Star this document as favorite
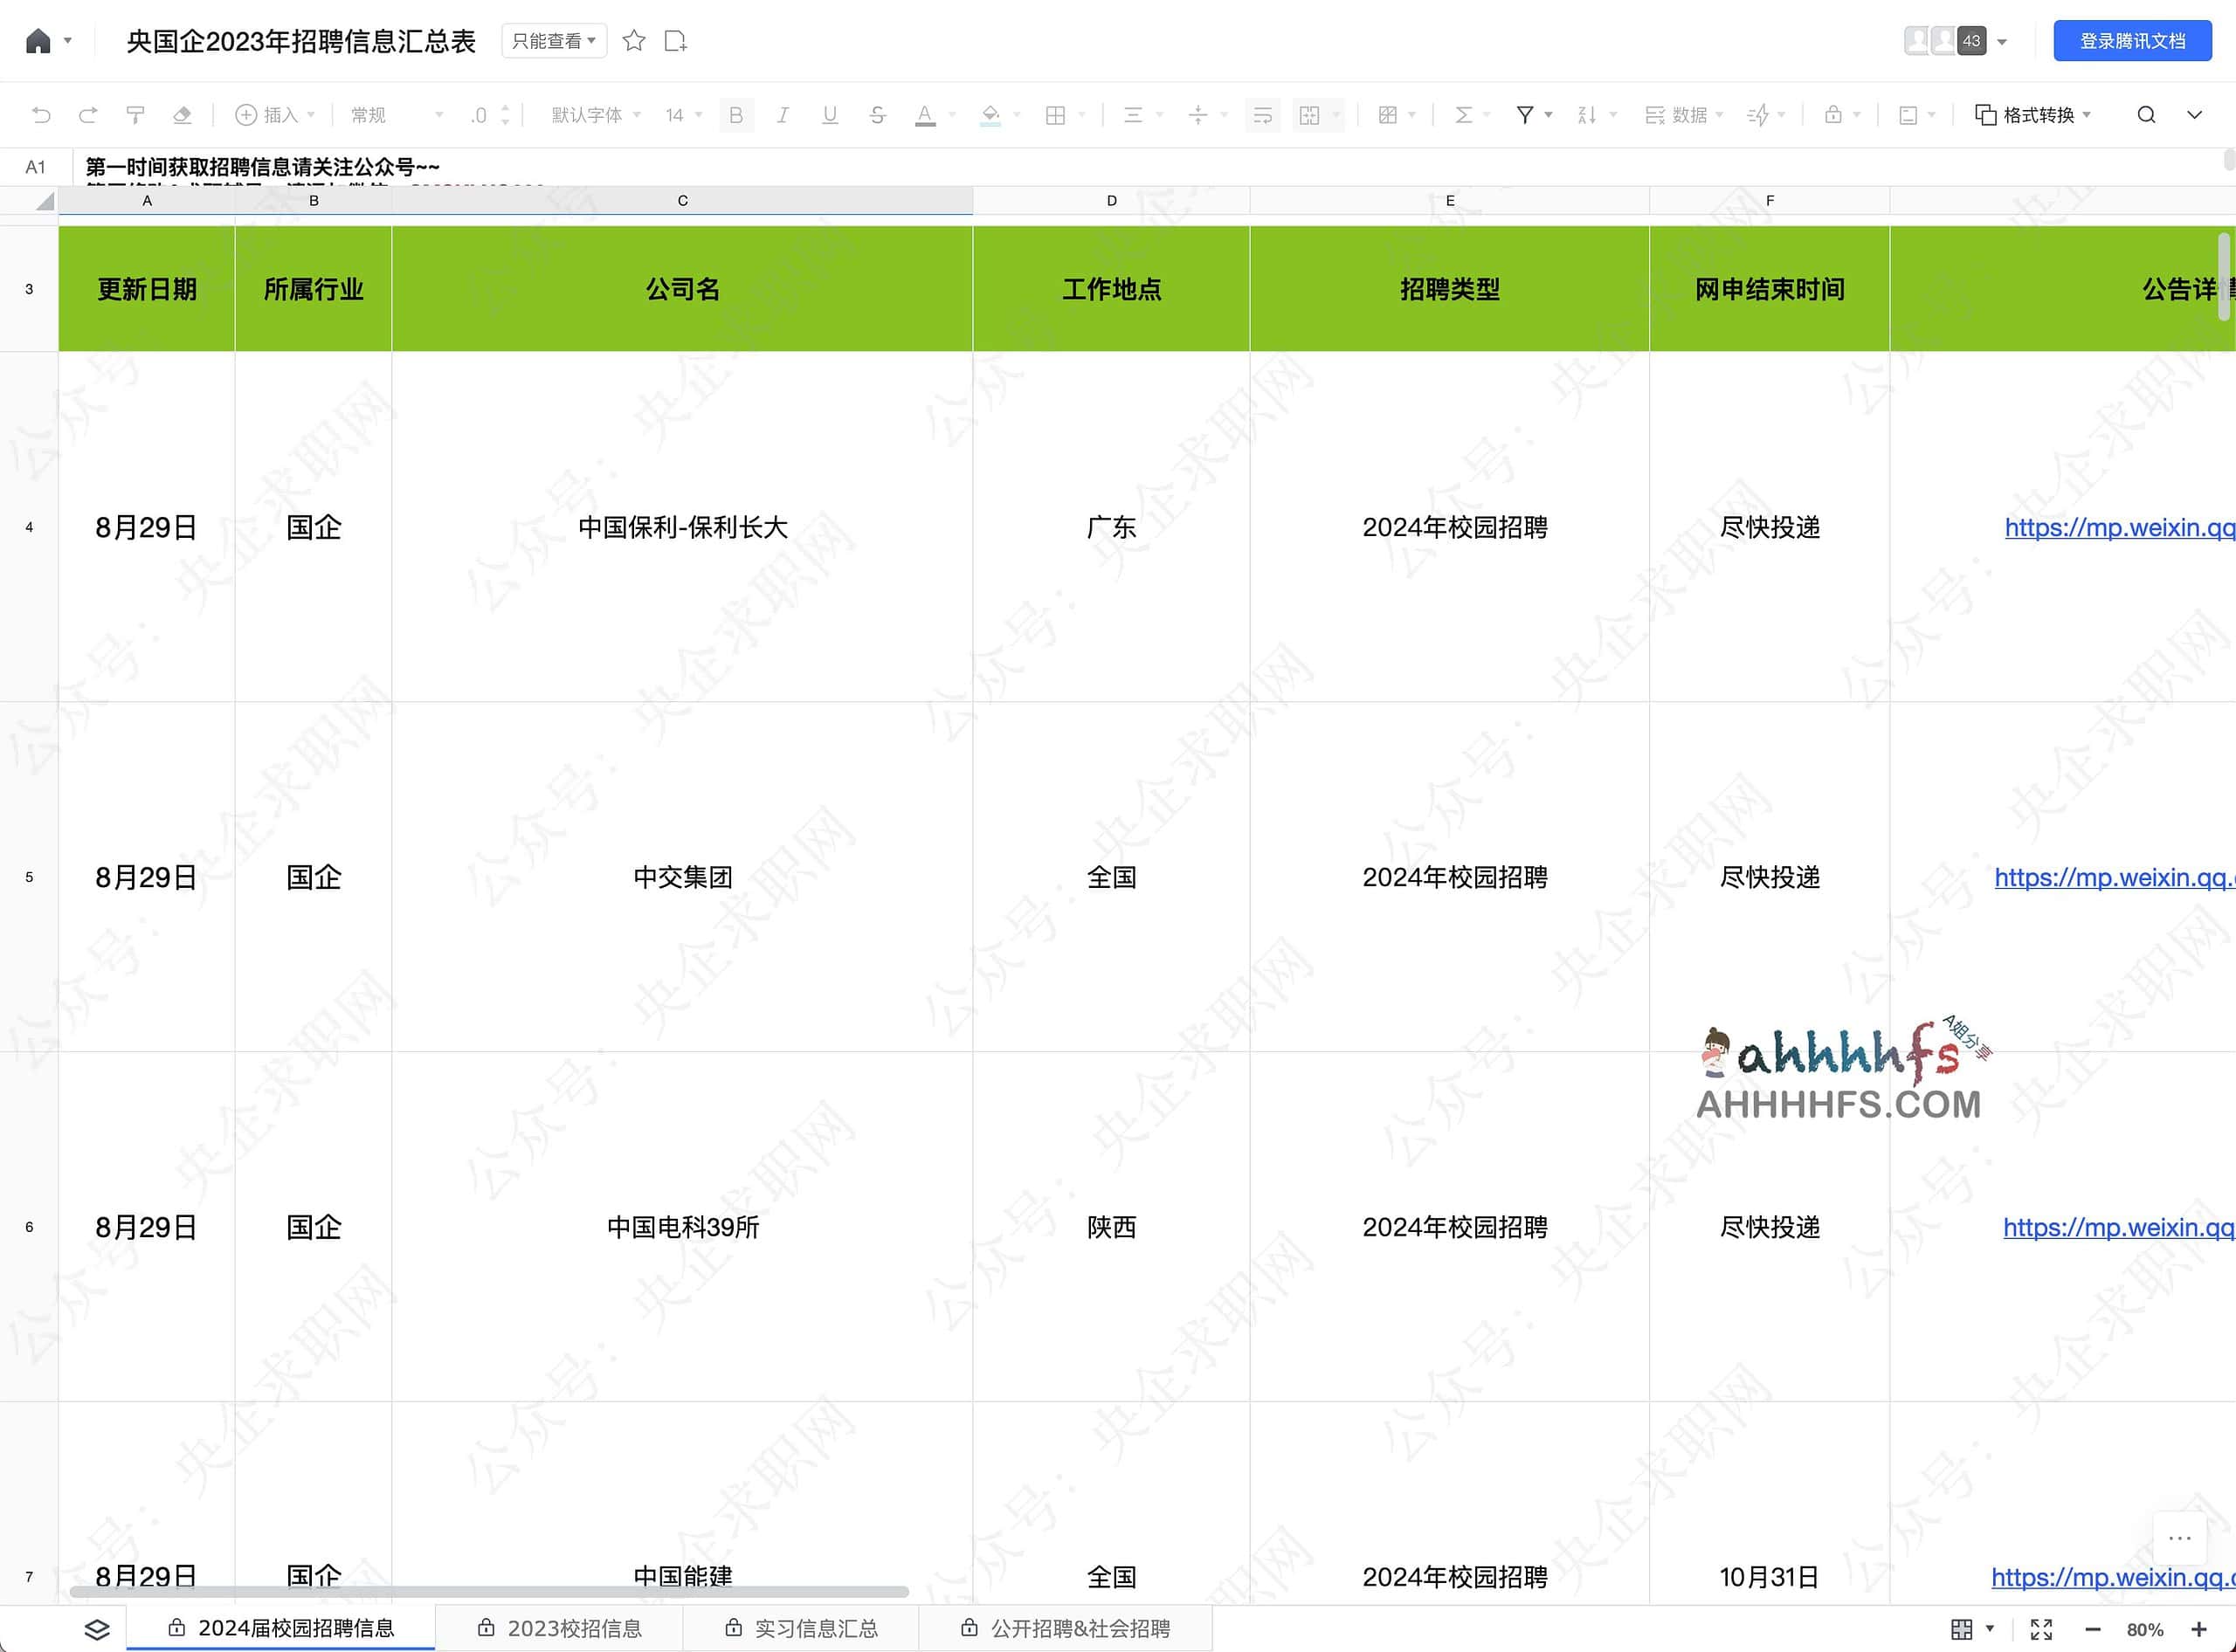2236x1652 pixels. tap(633, 41)
